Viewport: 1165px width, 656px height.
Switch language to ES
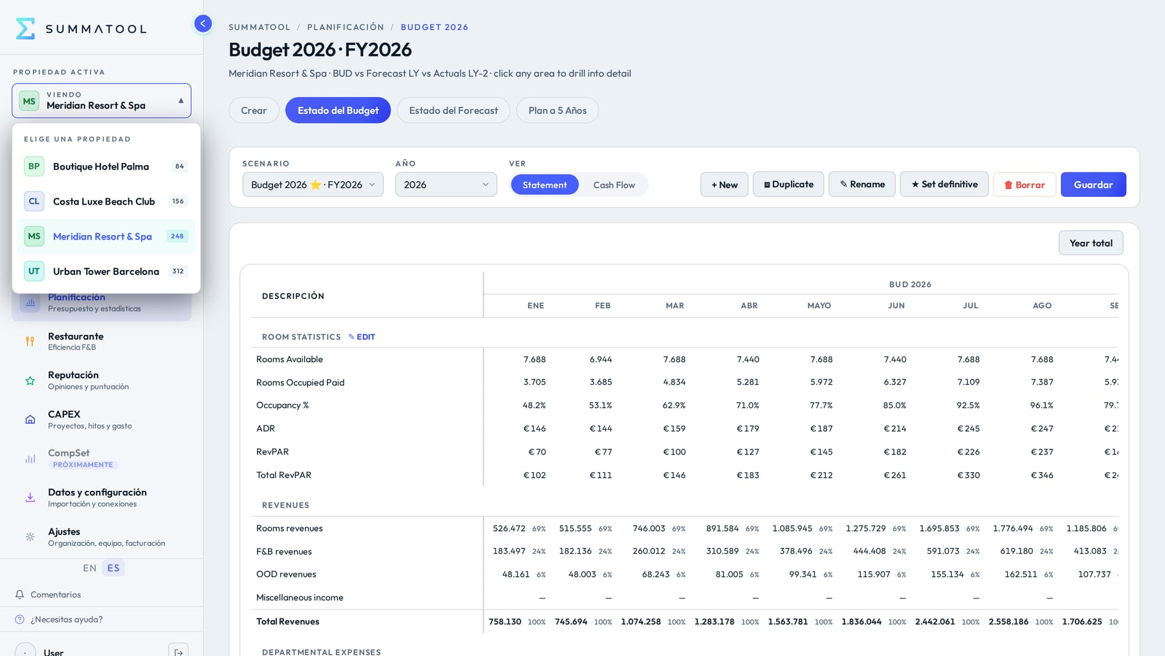pos(113,568)
